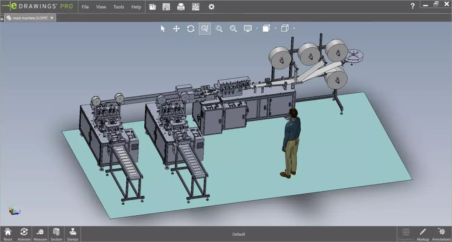Image resolution: width=452 pixels, height=242 pixels.
Task: Click the Save floppy disk icon
Action: click(x=166, y=6)
